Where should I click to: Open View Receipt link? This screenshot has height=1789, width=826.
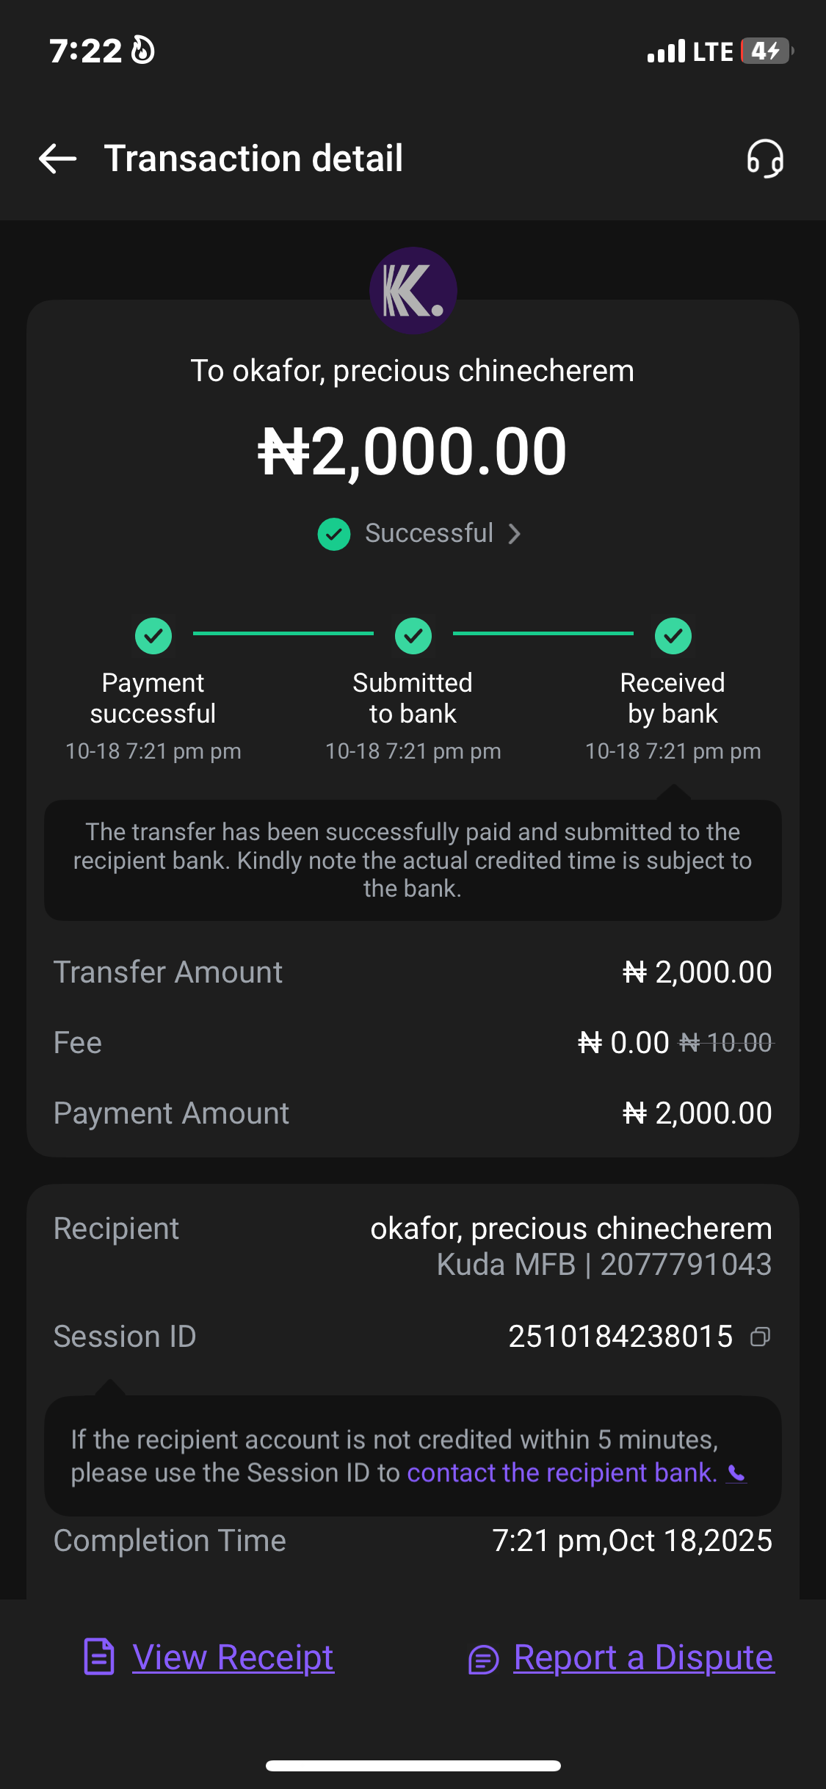pos(233,1658)
